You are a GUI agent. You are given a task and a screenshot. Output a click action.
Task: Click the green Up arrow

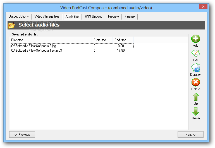point(196,97)
